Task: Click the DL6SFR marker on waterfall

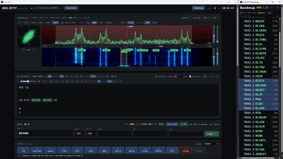Action: [106, 50]
